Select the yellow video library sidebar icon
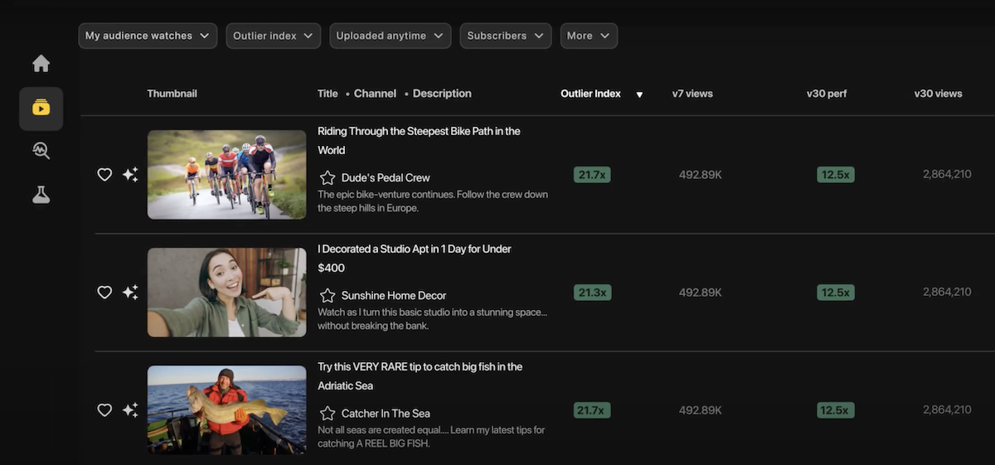 click(x=41, y=109)
